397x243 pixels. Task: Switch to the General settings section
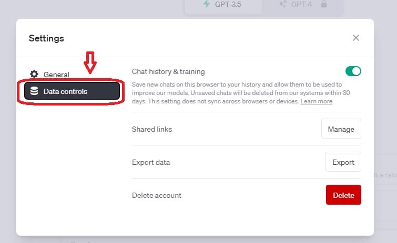pyautogui.click(x=56, y=75)
